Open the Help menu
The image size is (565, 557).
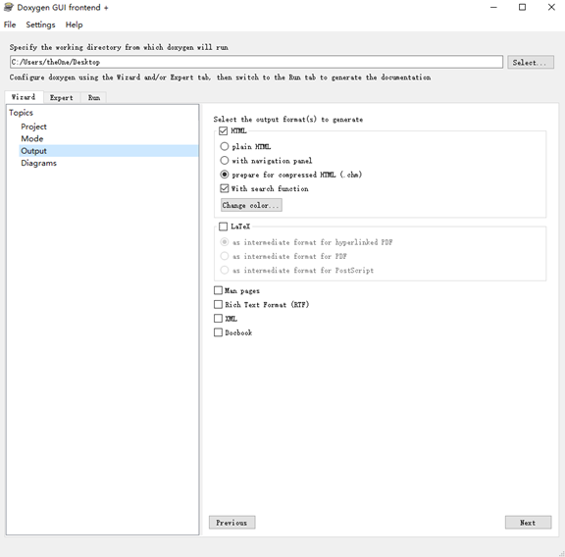pos(74,25)
